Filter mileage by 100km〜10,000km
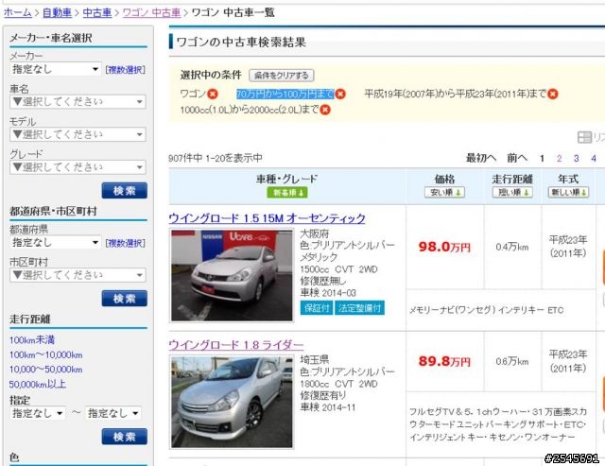 pyautogui.click(x=46, y=354)
